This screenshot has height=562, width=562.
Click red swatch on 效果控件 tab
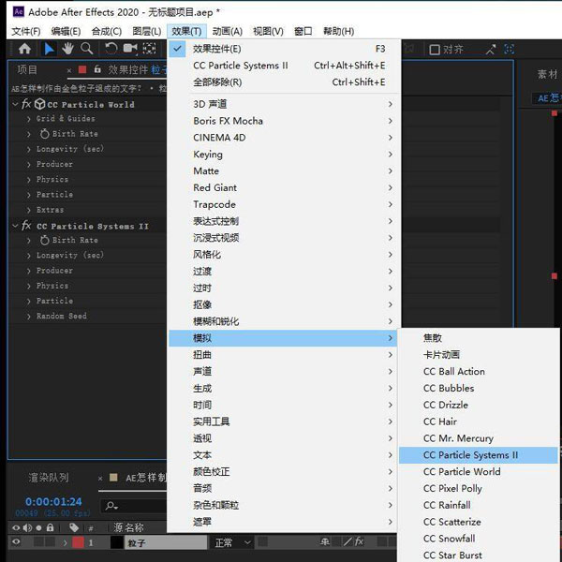click(x=82, y=69)
